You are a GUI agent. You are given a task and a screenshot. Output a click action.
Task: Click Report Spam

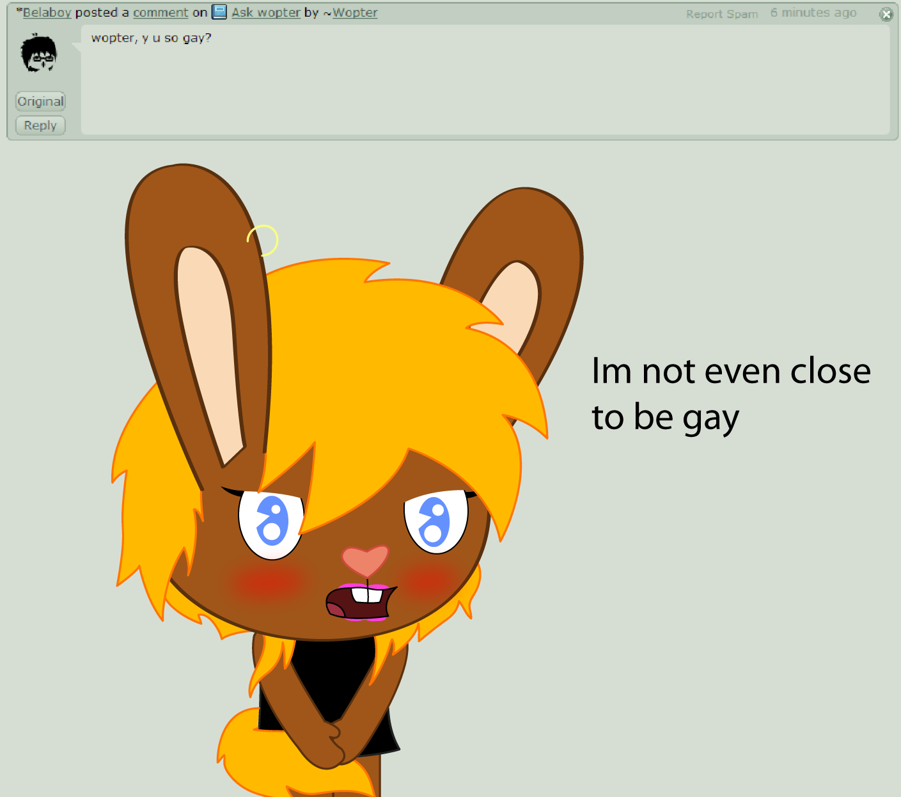click(722, 14)
